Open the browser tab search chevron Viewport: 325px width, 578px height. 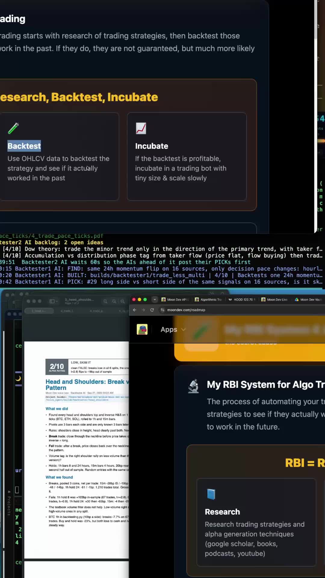tap(155, 300)
